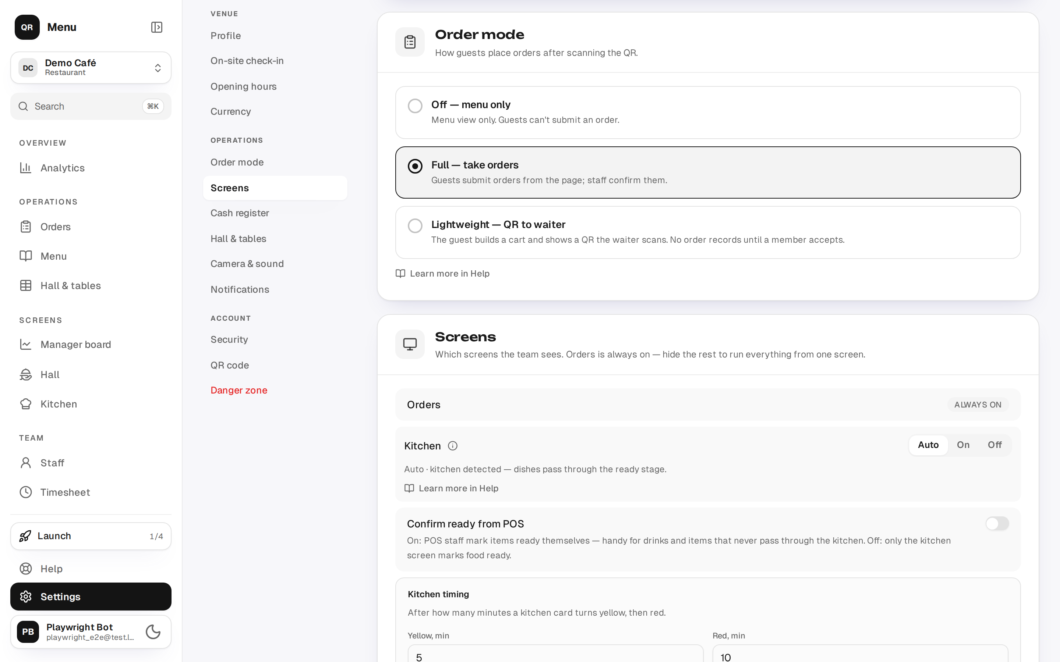
Task: Open Notifications settings
Action: tap(275, 289)
